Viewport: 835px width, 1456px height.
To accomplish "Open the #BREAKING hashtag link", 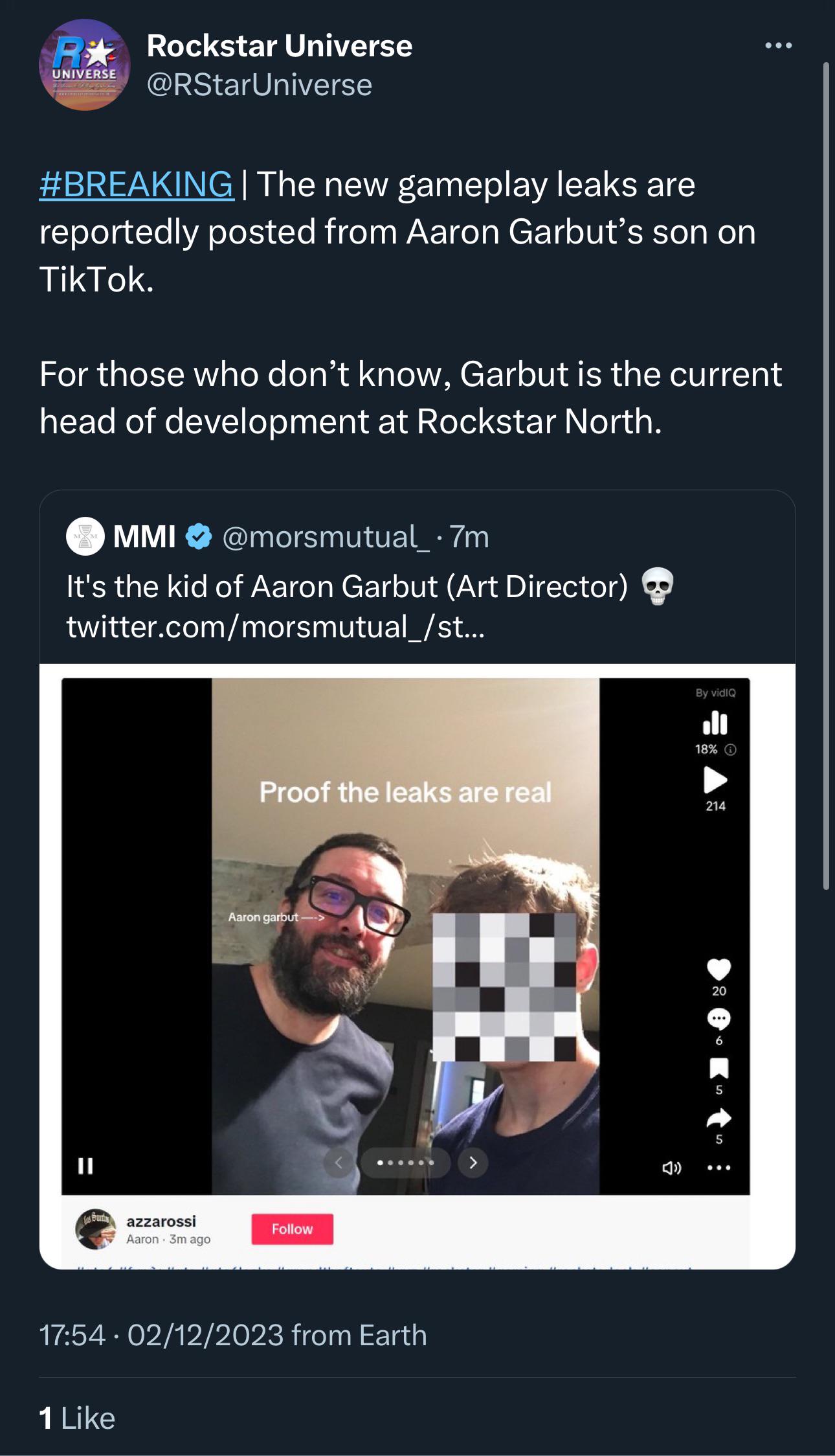I will coord(137,184).
